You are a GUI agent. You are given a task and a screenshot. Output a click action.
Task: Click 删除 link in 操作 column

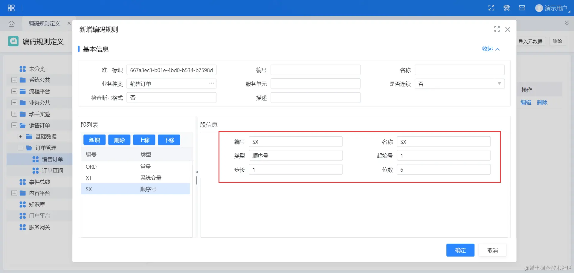[542, 103]
